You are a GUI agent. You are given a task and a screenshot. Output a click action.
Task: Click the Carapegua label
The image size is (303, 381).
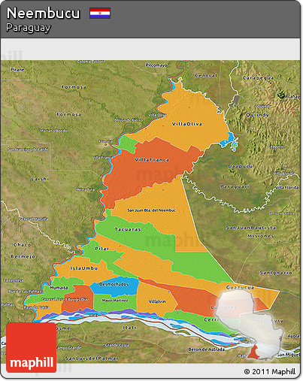coord(258,78)
